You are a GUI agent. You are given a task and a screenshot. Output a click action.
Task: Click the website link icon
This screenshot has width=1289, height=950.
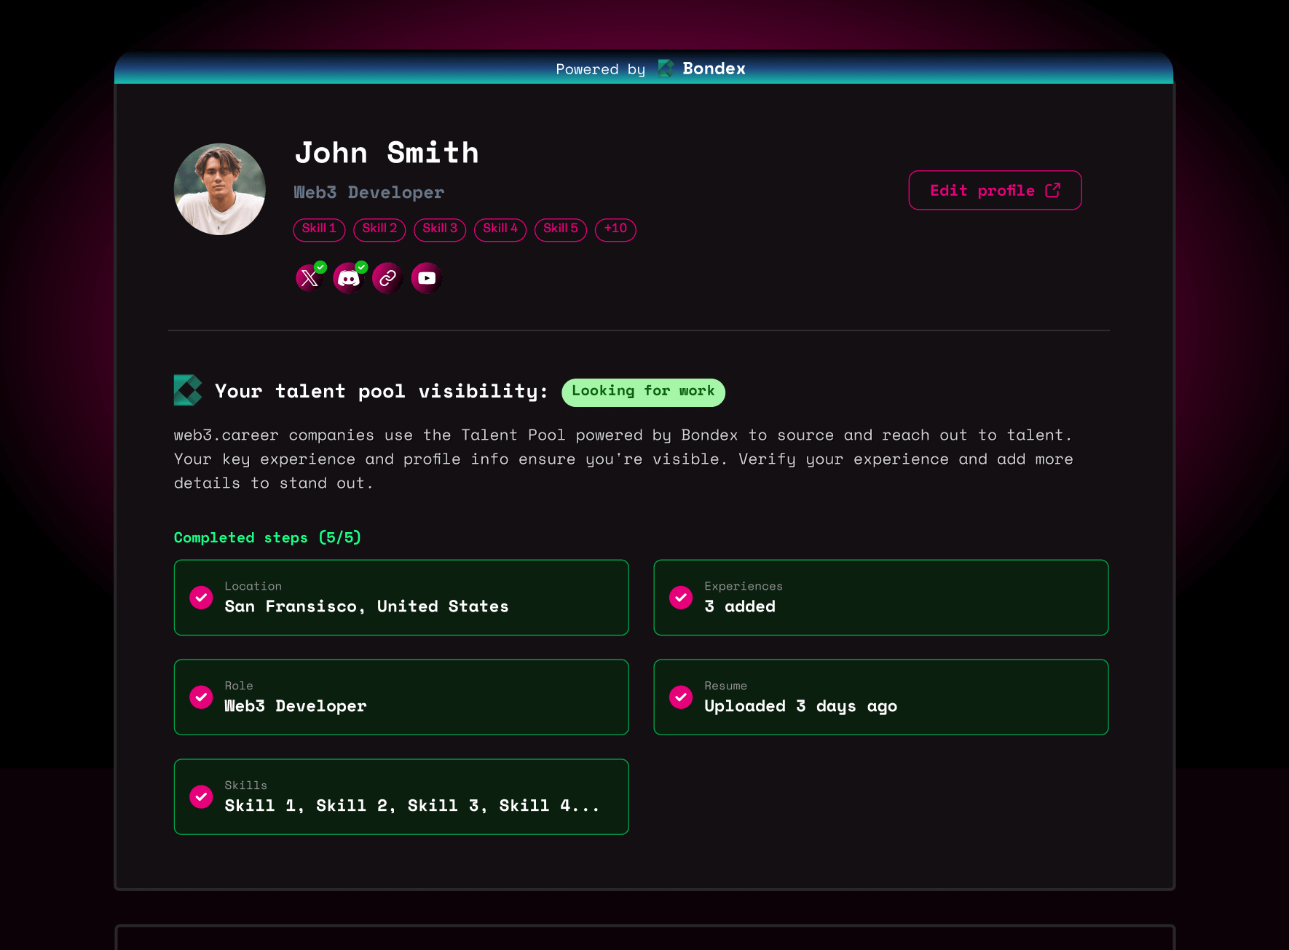point(387,278)
